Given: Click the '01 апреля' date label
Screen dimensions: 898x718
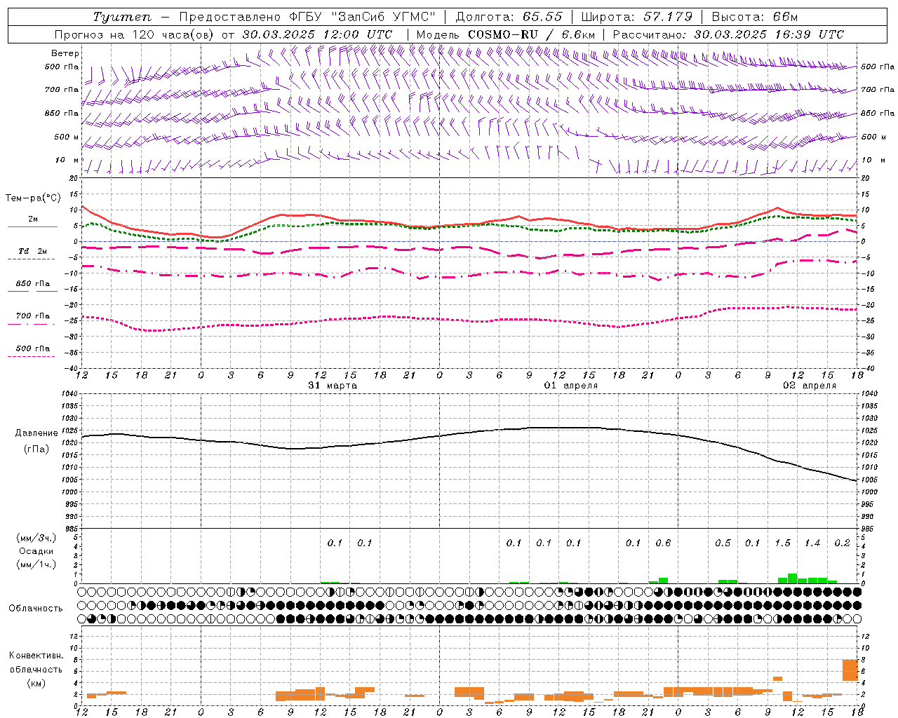Looking at the screenshot, I should [571, 386].
